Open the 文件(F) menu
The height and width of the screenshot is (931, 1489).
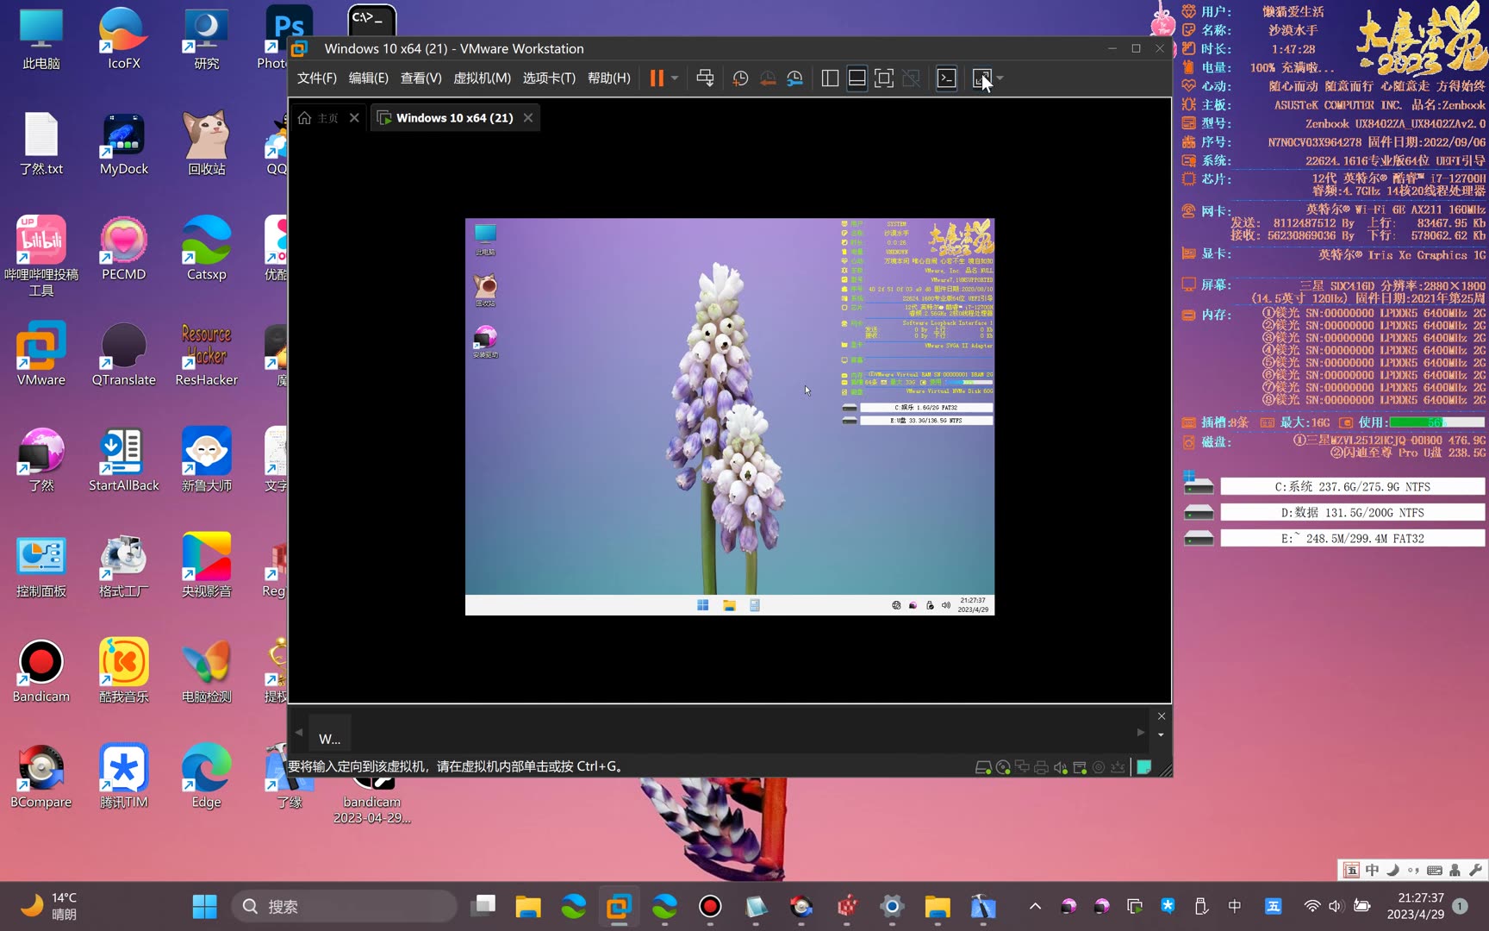pyautogui.click(x=317, y=78)
